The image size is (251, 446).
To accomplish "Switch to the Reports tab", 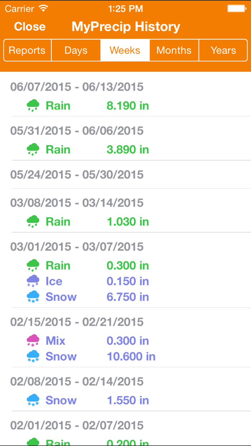I will [27, 50].
